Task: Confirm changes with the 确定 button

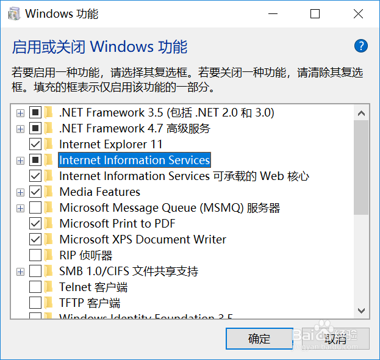Action: tap(259, 339)
